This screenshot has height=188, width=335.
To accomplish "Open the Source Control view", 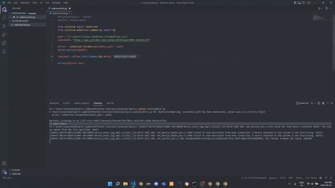I will pos(4,26).
